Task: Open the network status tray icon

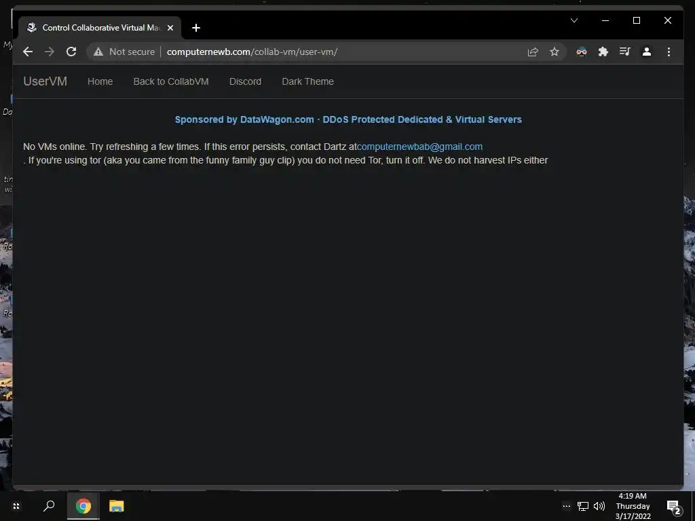Action: [x=583, y=506]
